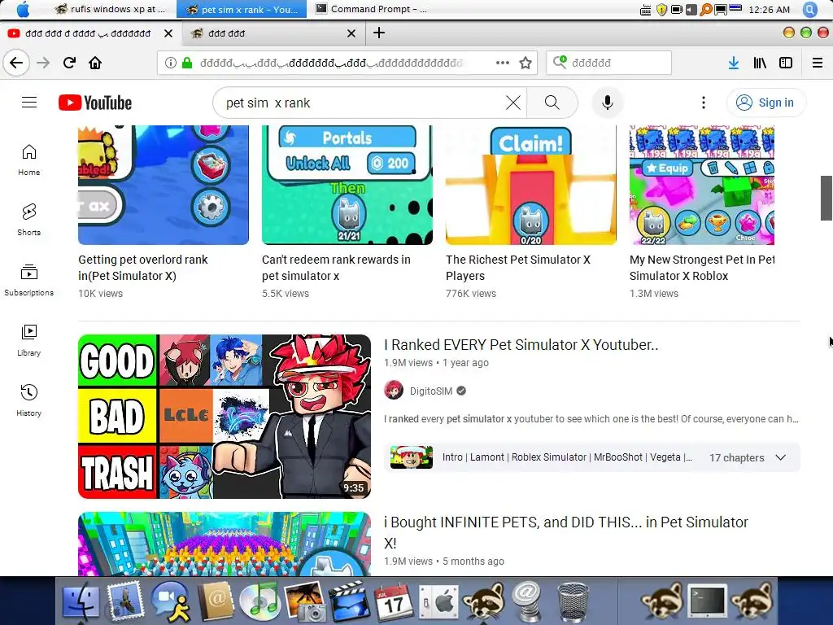Image resolution: width=833 pixels, height=625 pixels.
Task: Switch to the second raccoon-icon browser tab
Action: click(x=273, y=33)
